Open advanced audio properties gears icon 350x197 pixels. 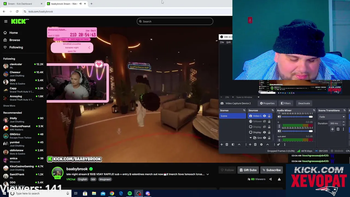(x=278, y=144)
